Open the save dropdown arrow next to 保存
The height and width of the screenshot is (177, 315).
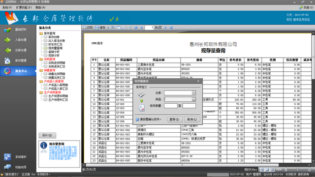[x=108, y=28]
